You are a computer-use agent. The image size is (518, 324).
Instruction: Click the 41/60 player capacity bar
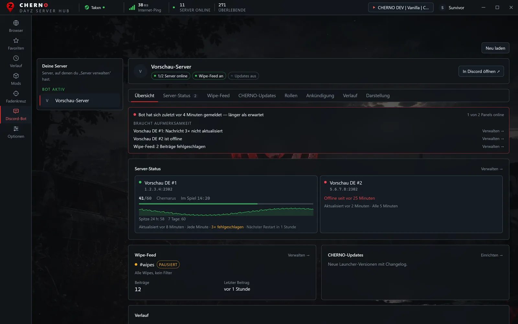(226, 204)
